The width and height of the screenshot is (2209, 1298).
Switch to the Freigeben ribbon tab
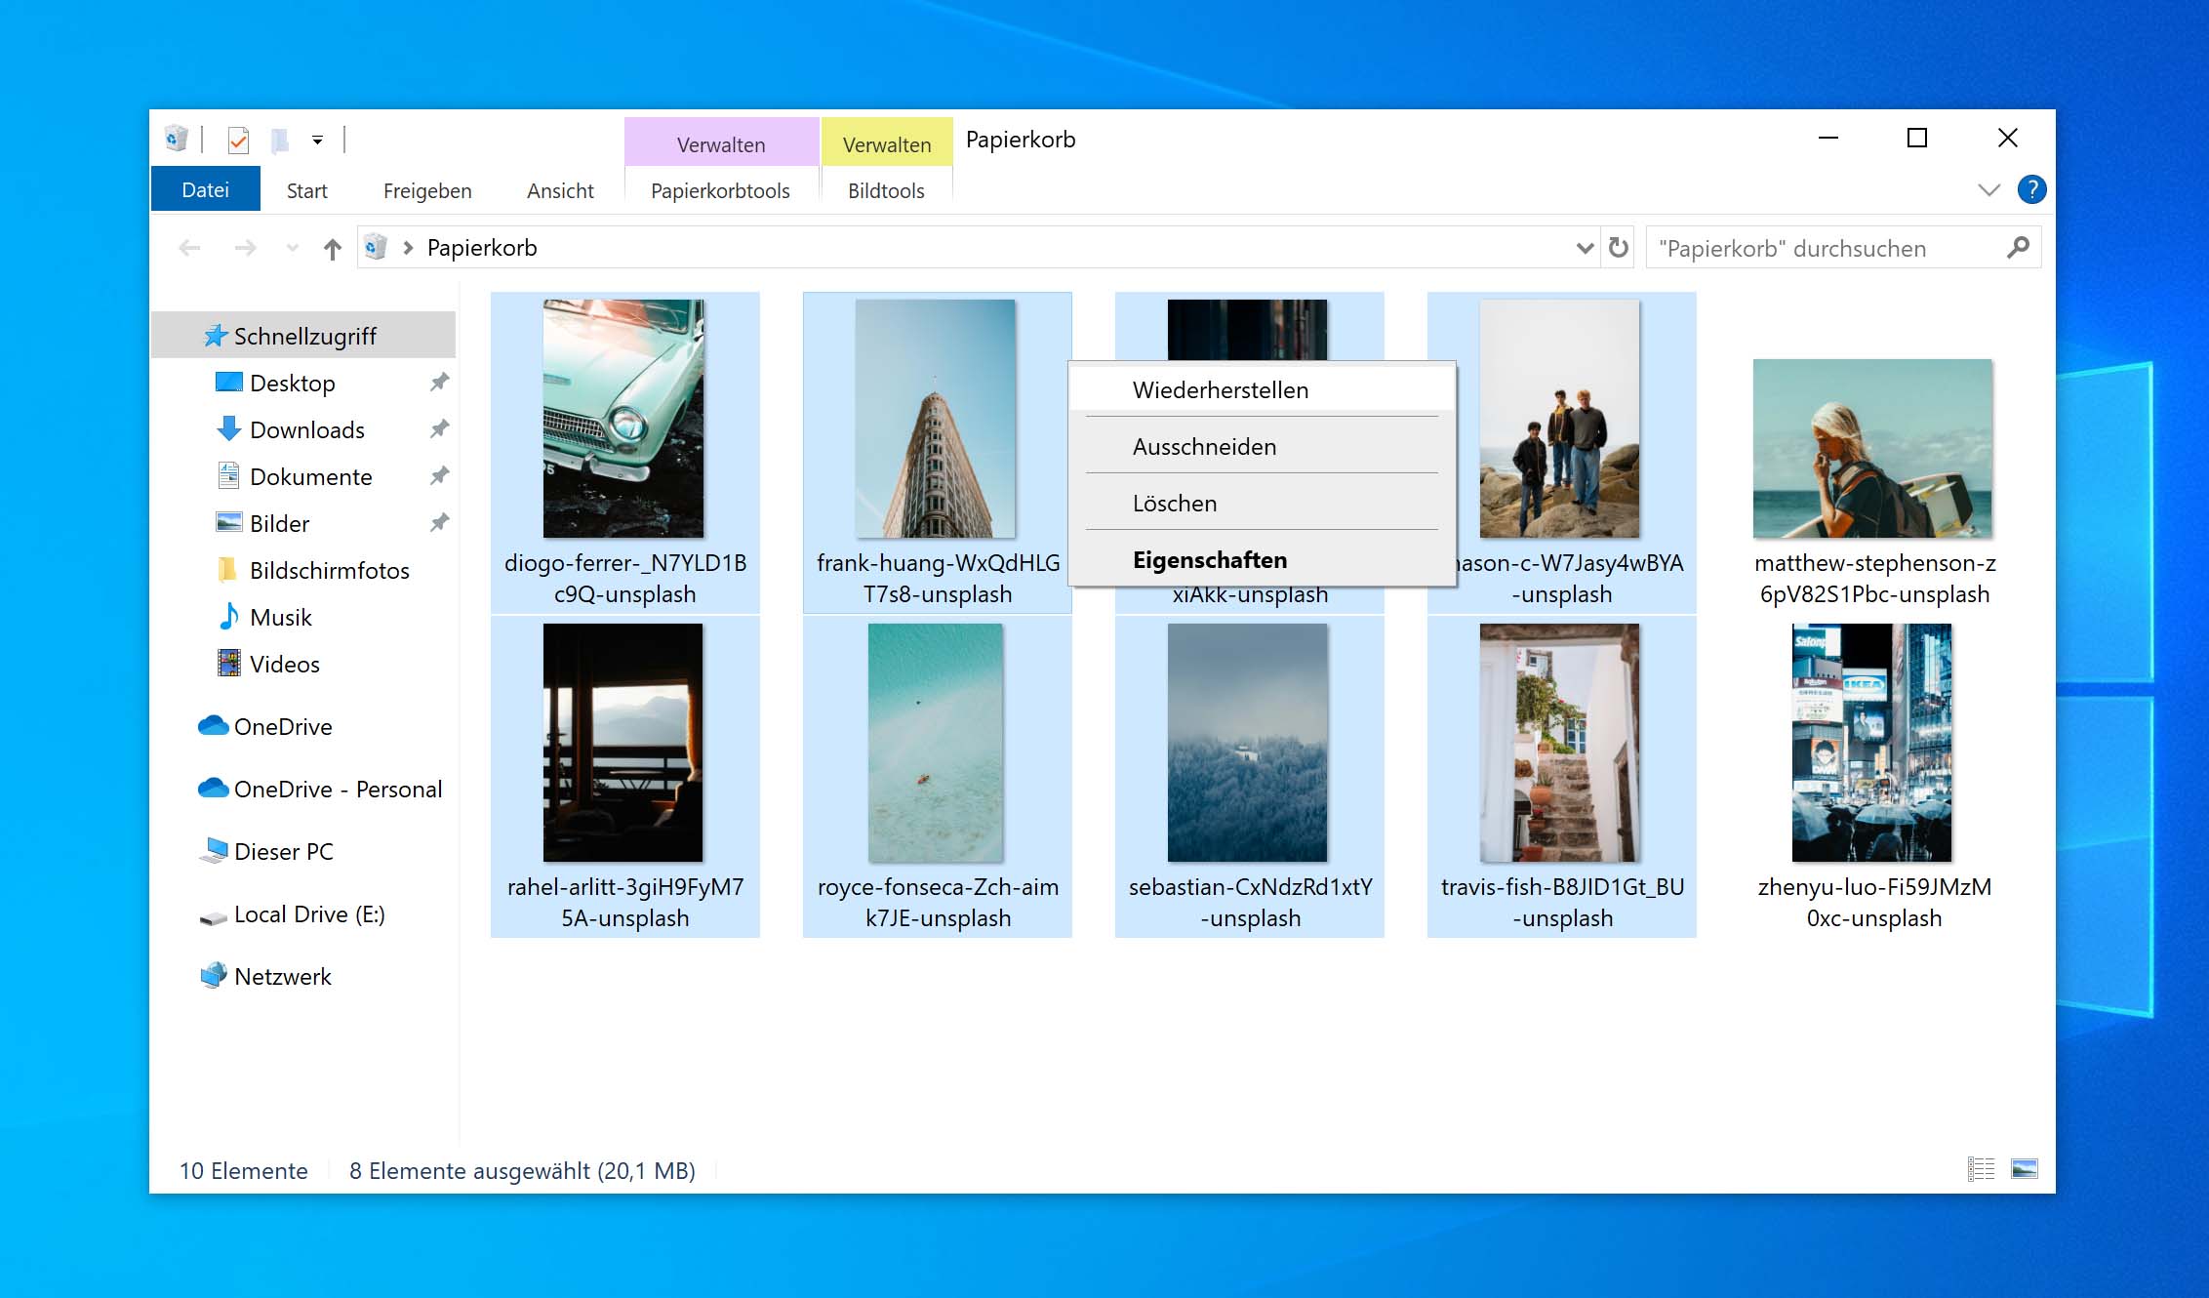[x=427, y=190]
